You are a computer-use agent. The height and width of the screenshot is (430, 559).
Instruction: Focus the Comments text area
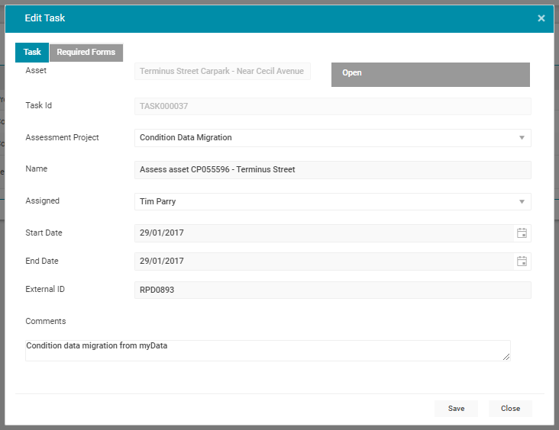click(267, 351)
